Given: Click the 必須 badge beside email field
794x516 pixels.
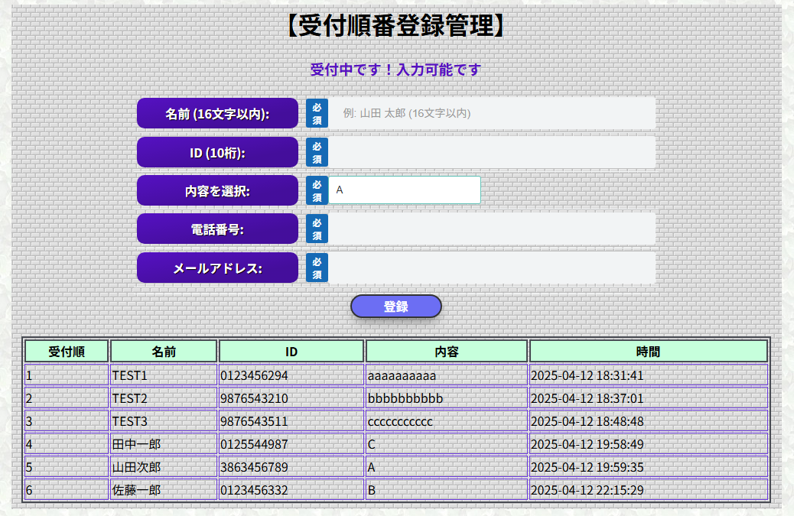Looking at the screenshot, I should coord(317,268).
